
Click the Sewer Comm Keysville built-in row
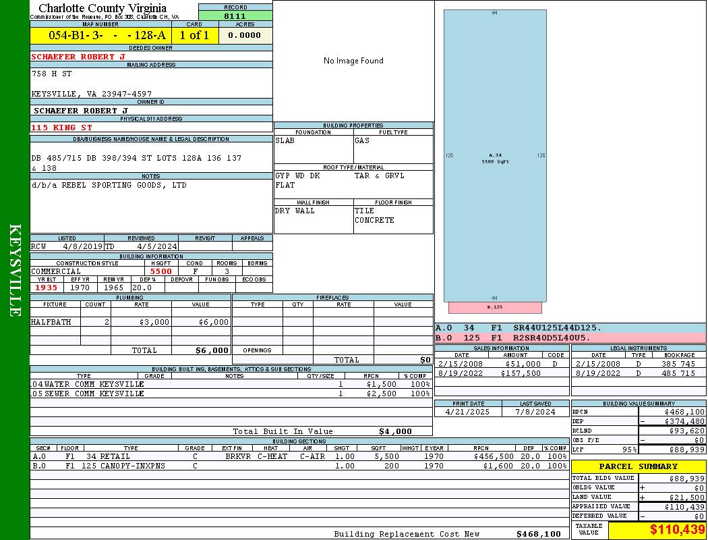[x=229, y=394]
